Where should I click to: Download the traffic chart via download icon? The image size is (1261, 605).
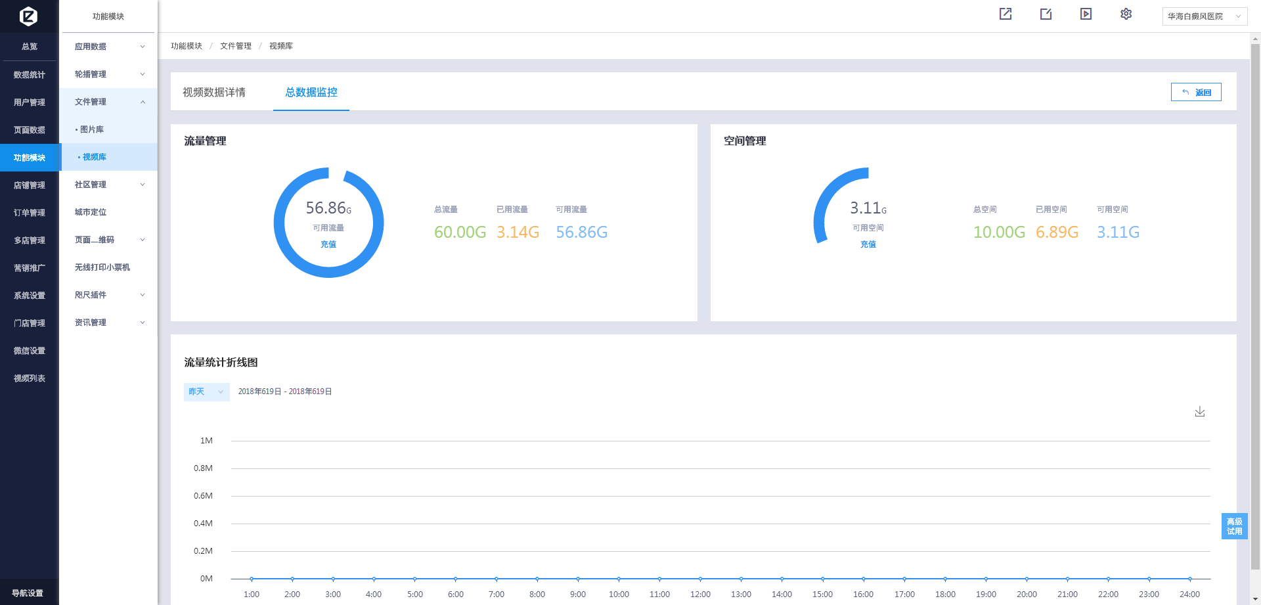tap(1200, 411)
